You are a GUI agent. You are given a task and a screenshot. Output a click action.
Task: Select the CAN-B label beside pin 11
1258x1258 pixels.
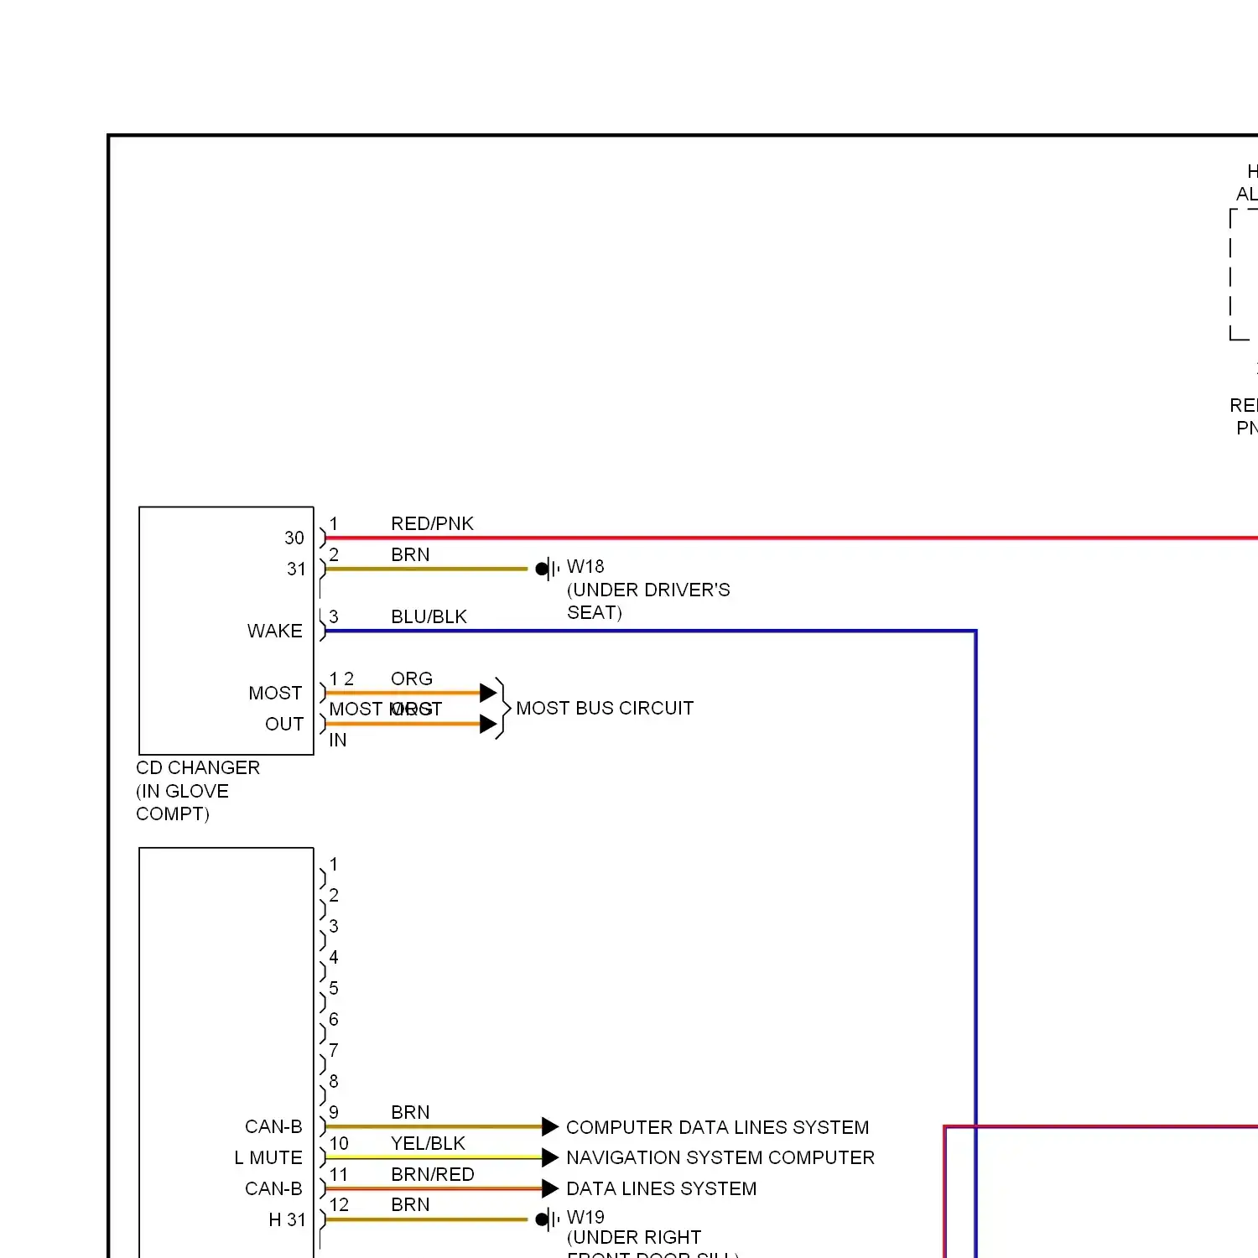273,1188
